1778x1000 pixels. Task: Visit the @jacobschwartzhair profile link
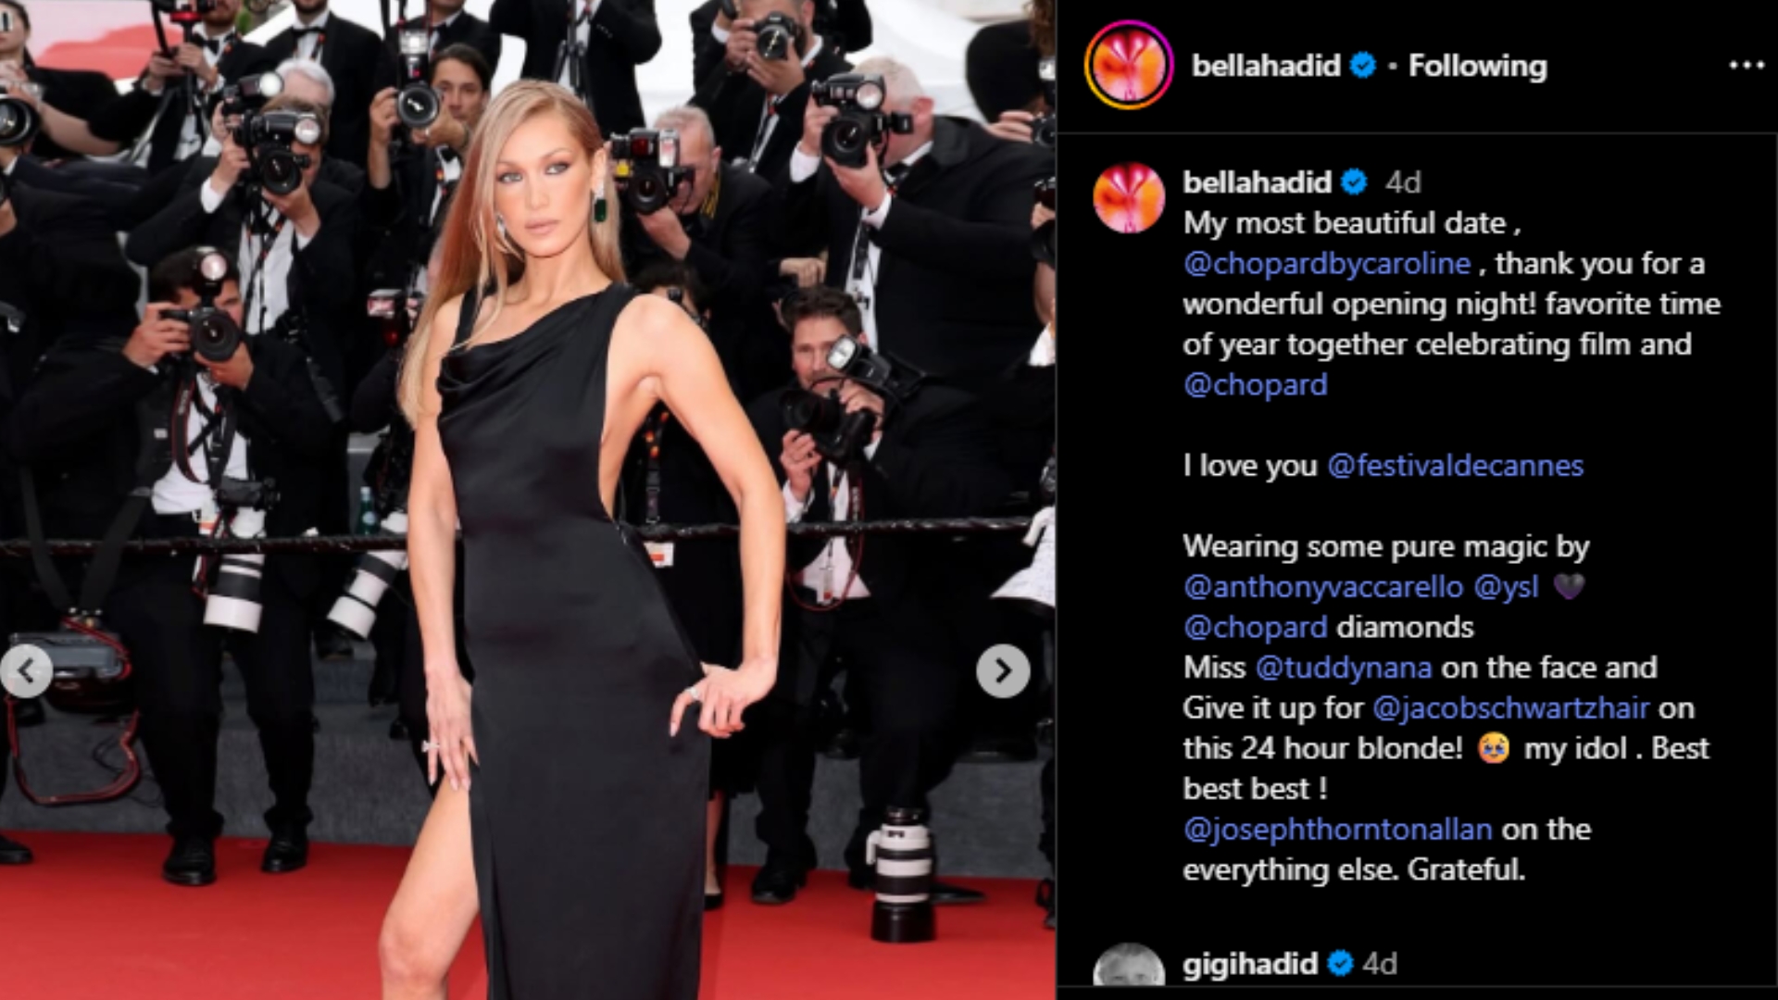[x=1511, y=708]
